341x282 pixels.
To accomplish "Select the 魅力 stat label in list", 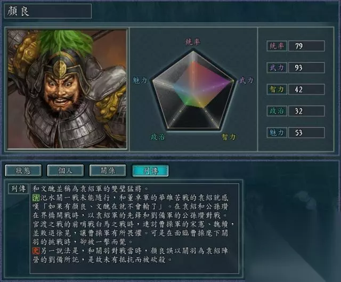I will pyautogui.click(x=277, y=133).
